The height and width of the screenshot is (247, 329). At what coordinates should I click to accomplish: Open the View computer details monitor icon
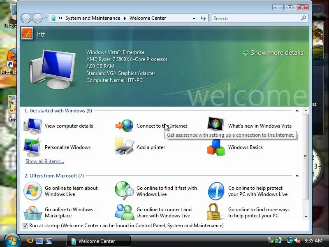coord(32,126)
